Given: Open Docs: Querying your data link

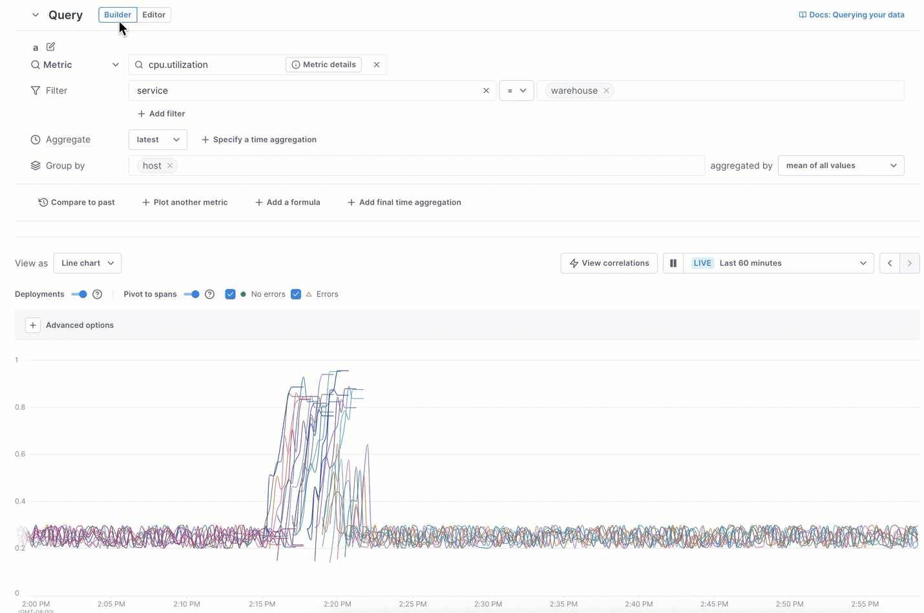Looking at the screenshot, I should click(x=852, y=15).
